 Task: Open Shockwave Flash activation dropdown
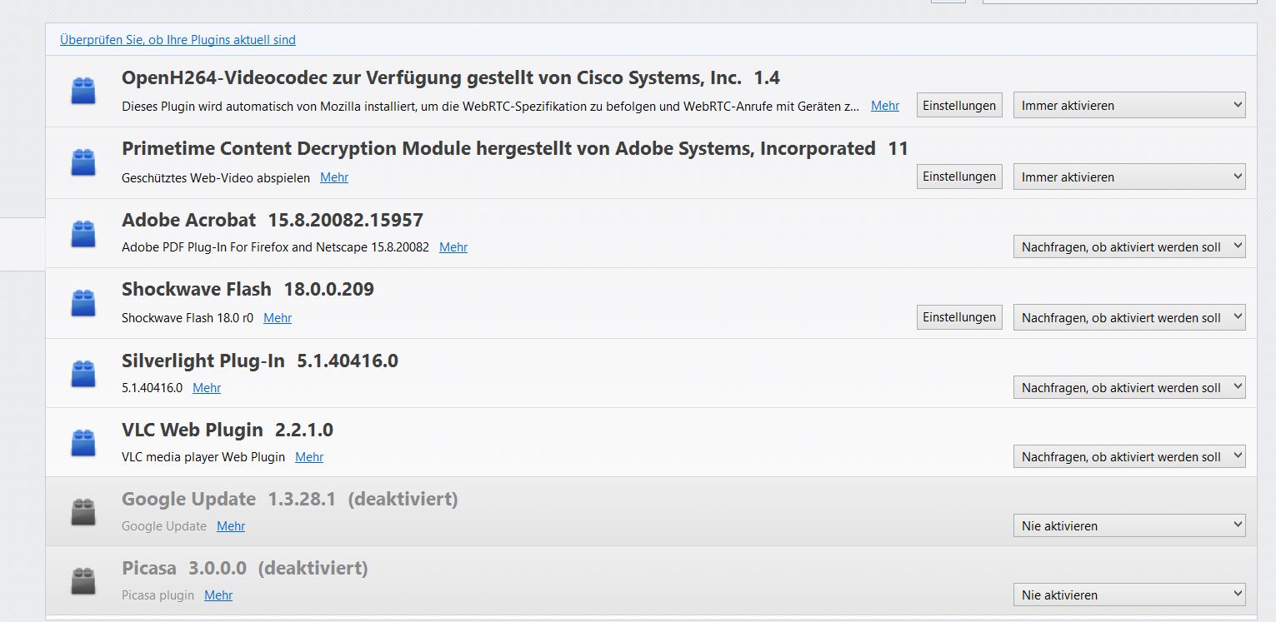click(x=1128, y=318)
